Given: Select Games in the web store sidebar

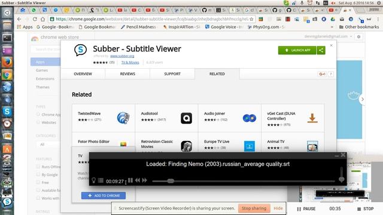Looking at the screenshot, I should (x=42, y=70).
